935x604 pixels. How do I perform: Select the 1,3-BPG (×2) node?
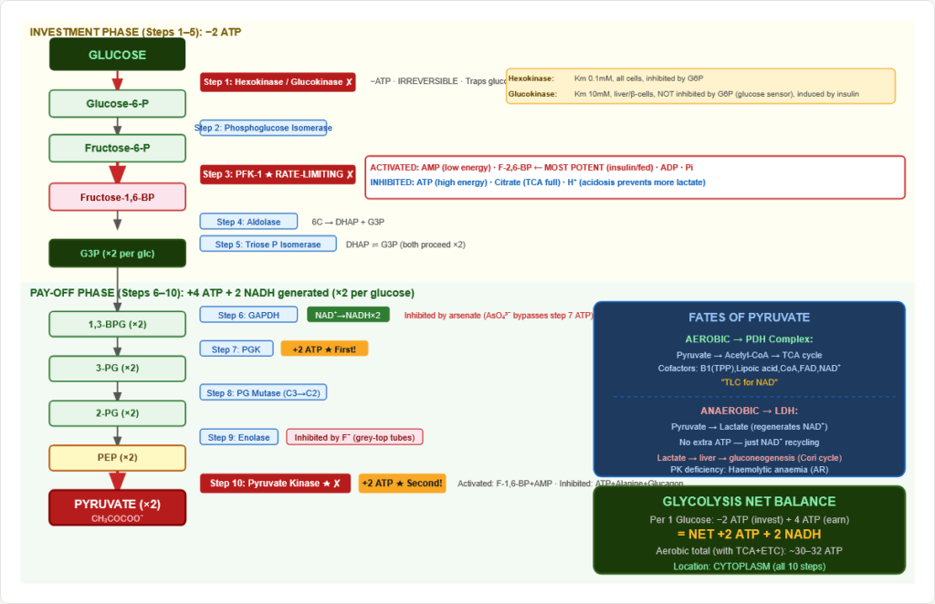117,325
